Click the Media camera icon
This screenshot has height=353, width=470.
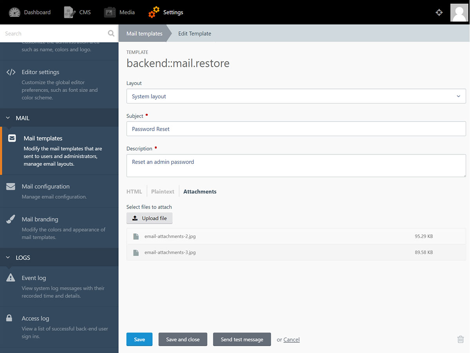pos(110,12)
